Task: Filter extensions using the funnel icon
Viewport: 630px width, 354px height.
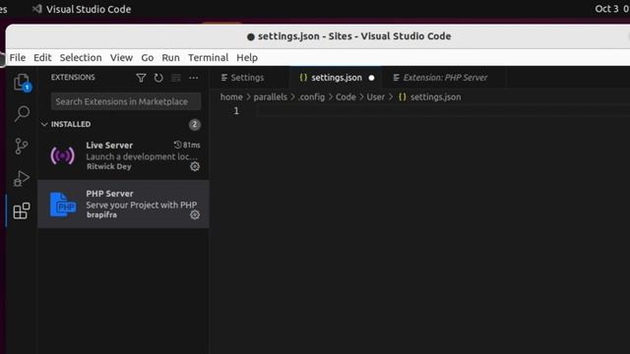Action: coord(141,78)
